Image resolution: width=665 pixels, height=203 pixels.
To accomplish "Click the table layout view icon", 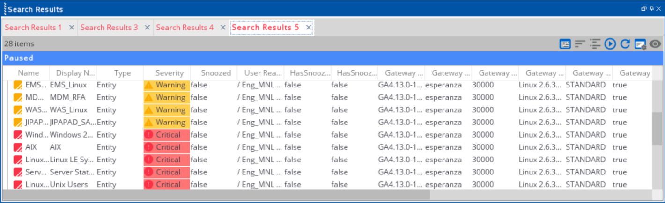I will pos(565,44).
